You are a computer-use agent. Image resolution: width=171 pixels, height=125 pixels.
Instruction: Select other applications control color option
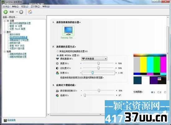[58, 51]
